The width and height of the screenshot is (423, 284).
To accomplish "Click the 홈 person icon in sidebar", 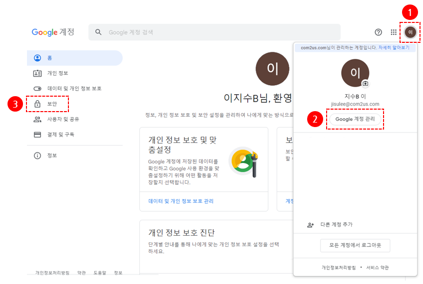I will 37,58.
